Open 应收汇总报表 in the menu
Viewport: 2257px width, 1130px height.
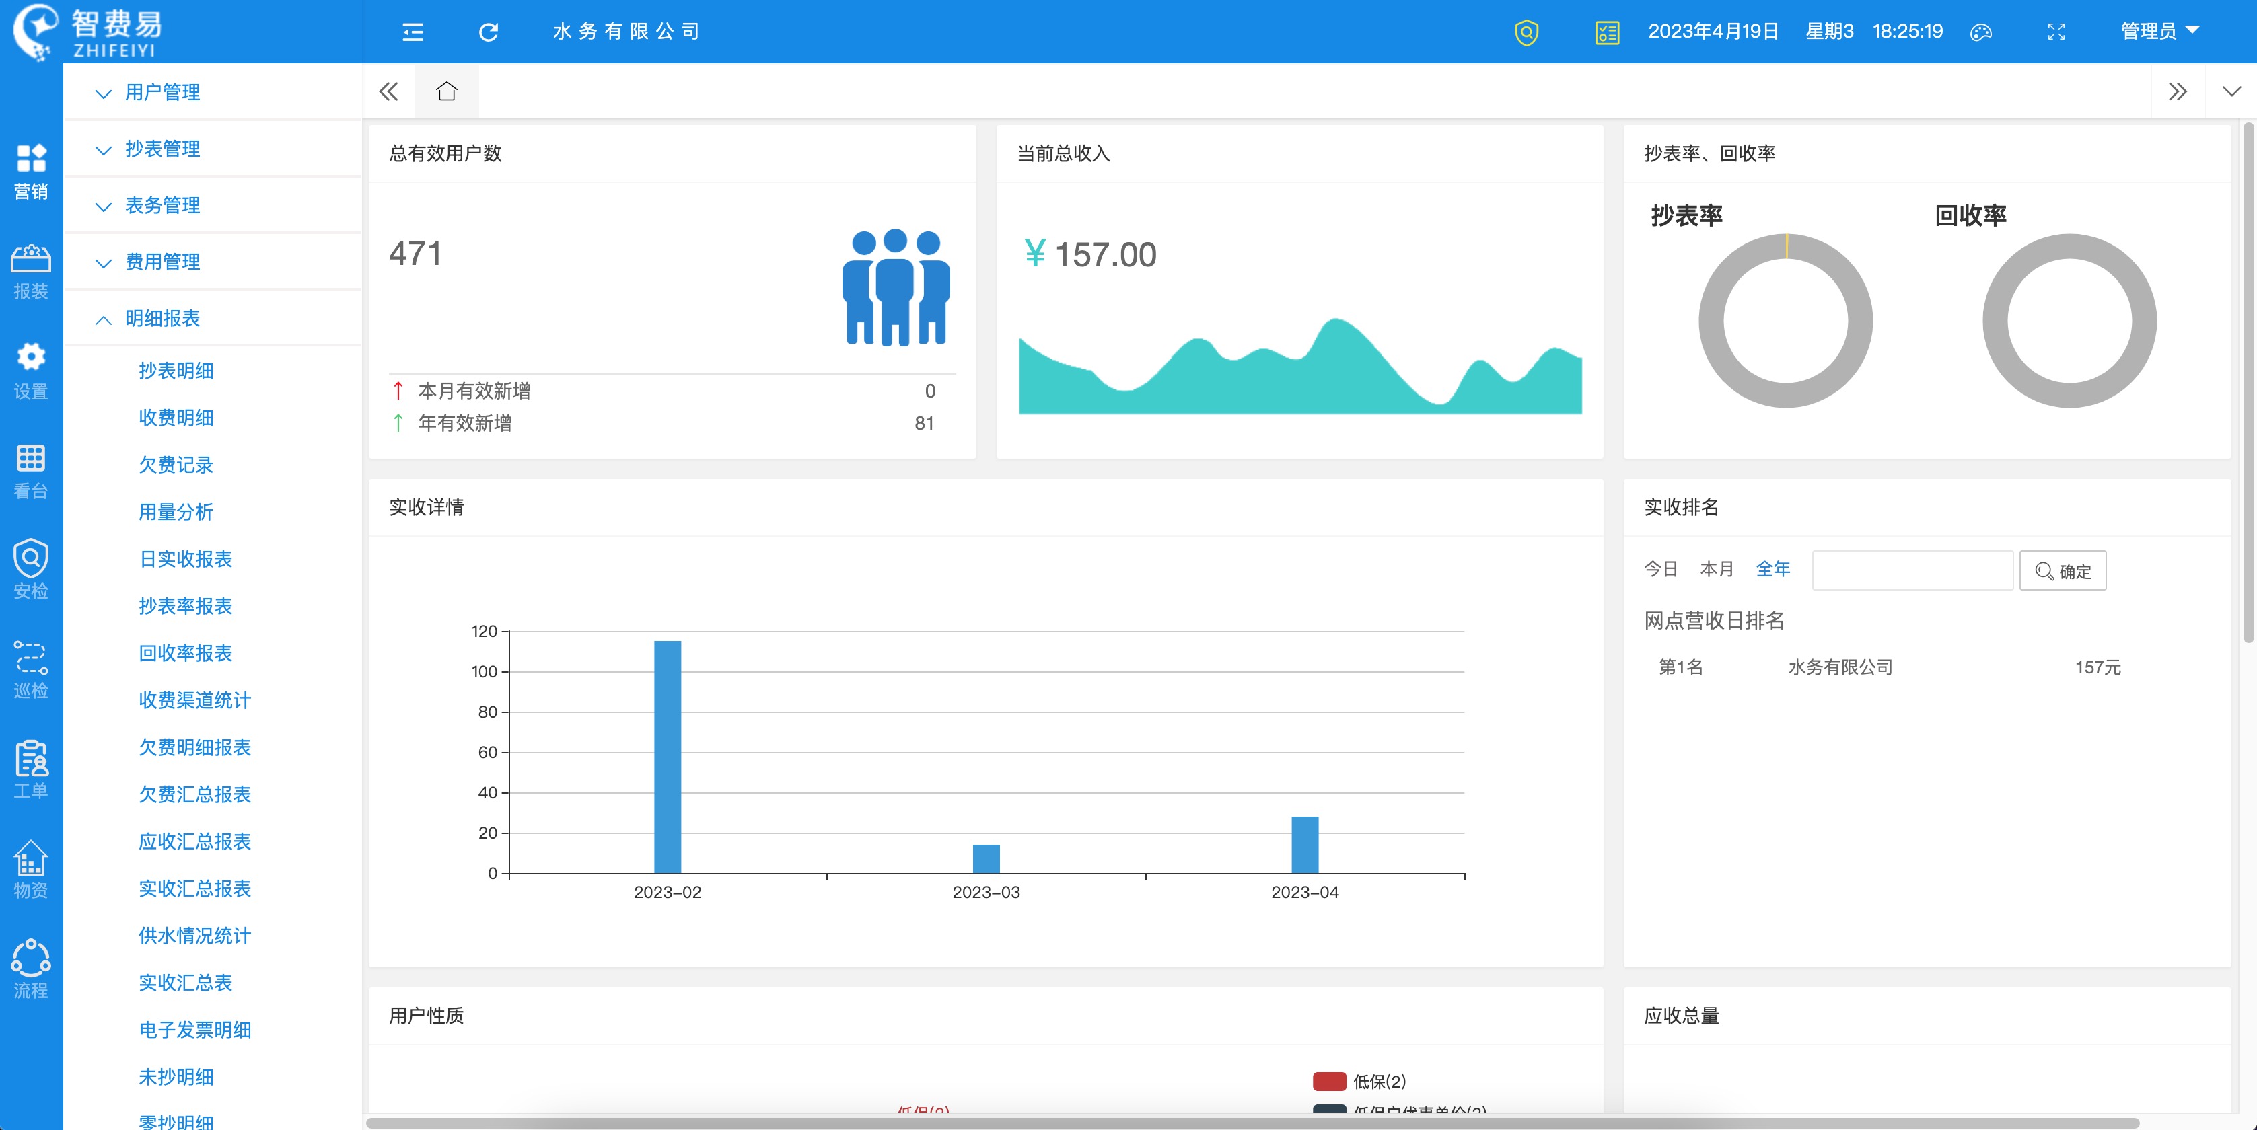click(194, 842)
